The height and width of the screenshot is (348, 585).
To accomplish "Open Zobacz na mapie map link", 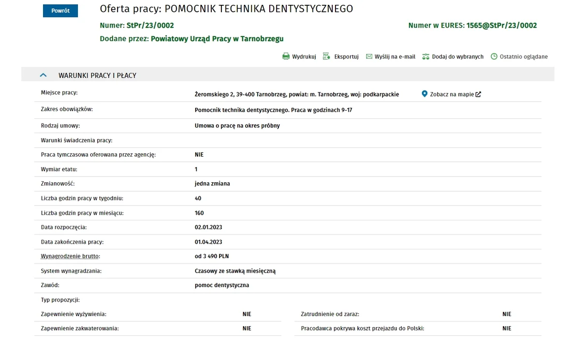I will [x=452, y=94].
